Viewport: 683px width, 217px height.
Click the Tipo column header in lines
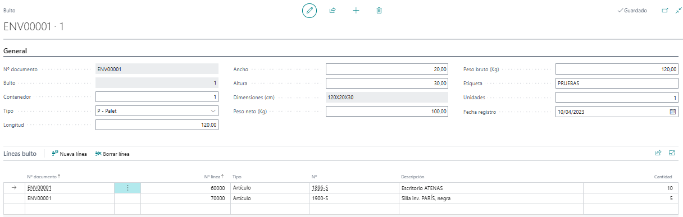236,177
